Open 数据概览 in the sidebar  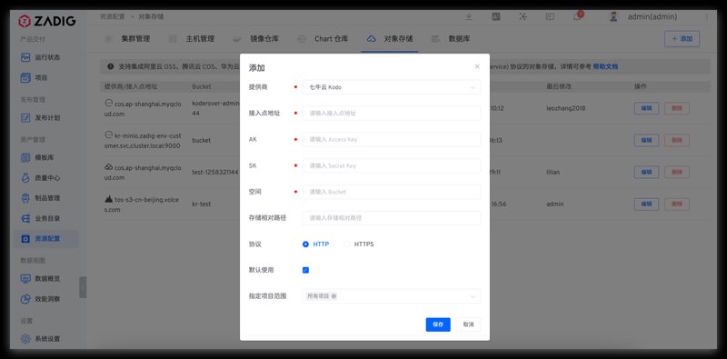(41, 279)
